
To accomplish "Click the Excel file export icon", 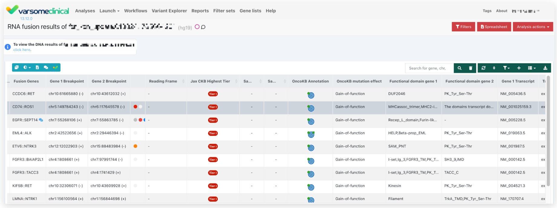I will (x=37, y=68).
